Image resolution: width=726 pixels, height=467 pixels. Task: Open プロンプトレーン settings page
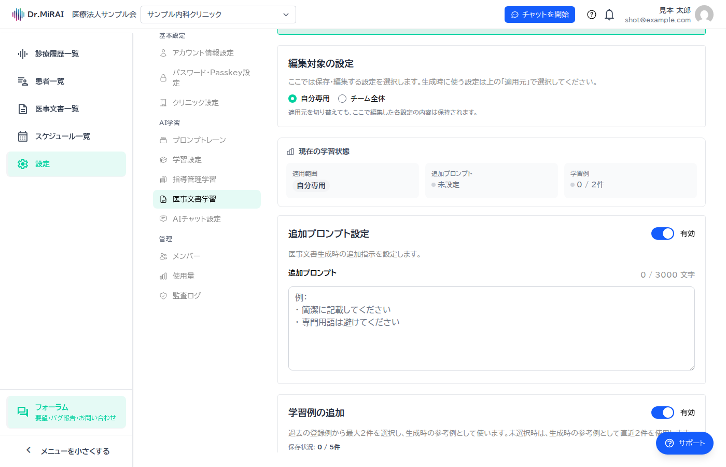(x=207, y=140)
